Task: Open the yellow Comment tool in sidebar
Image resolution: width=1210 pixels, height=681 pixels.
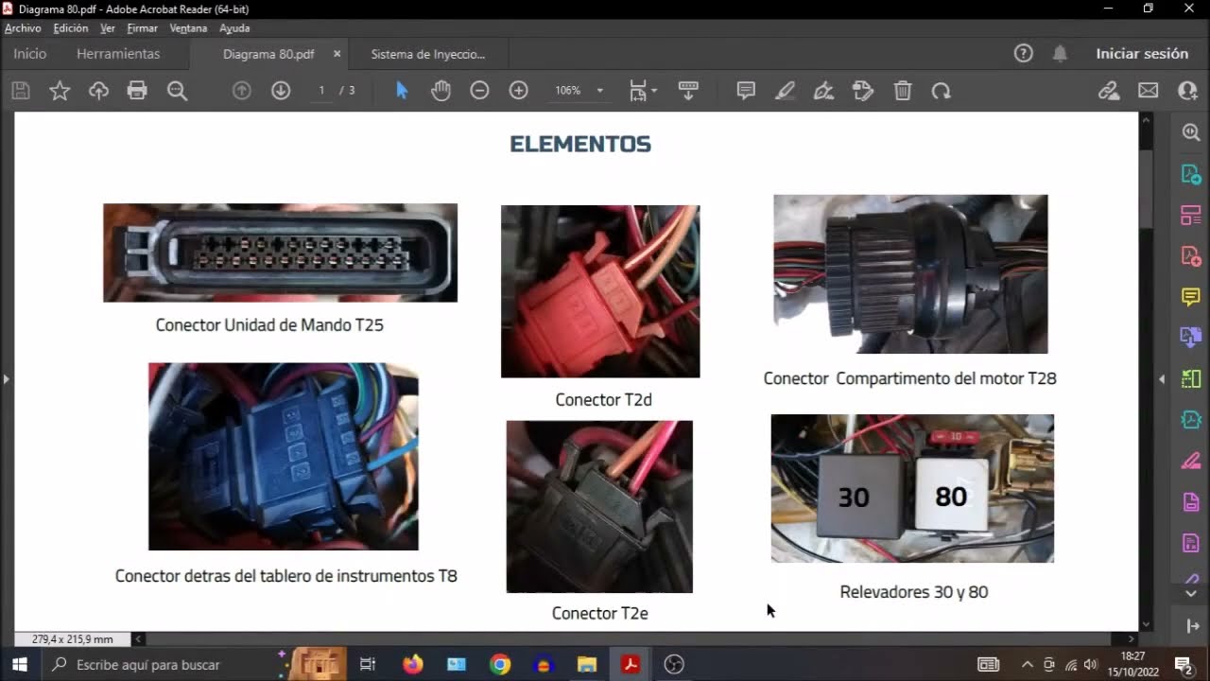Action: (1191, 297)
